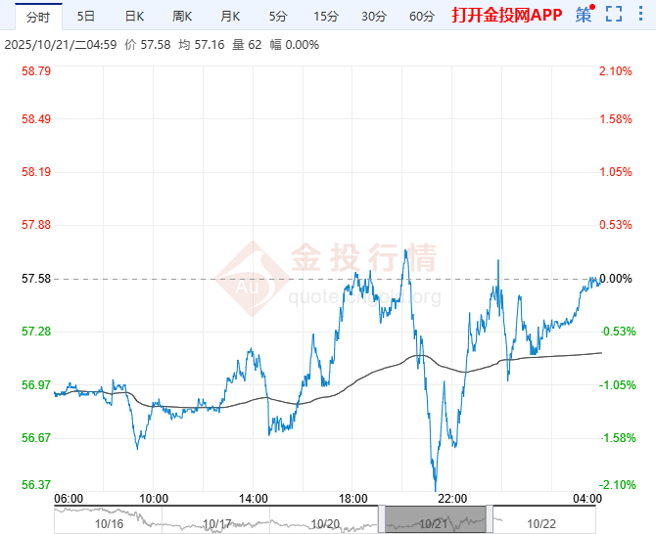Click the 18:00 time axis label
The height and width of the screenshot is (534, 656).
[352, 499]
